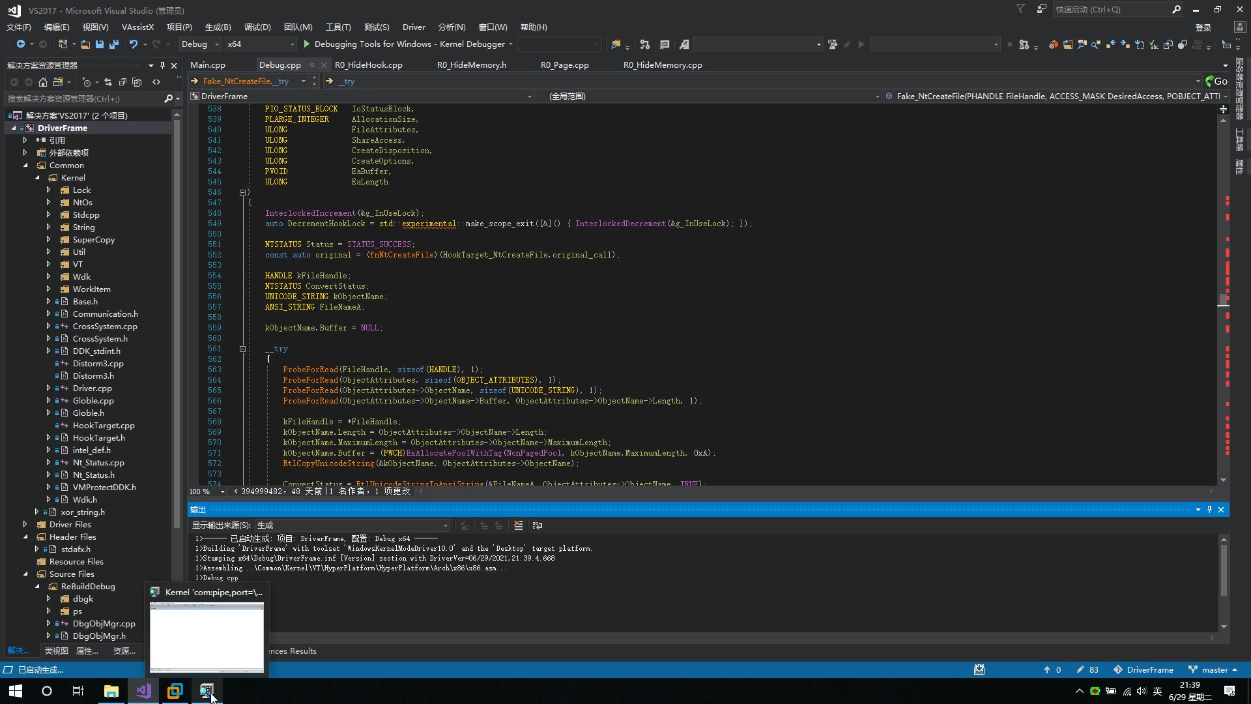Click the Go button in VAssistX bar
Viewport: 1251px width, 704px height.
pyautogui.click(x=1216, y=81)
